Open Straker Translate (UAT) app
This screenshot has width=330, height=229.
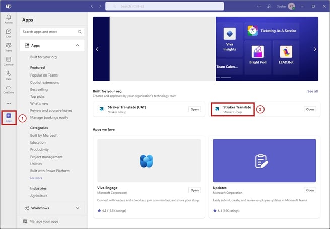coord(194,109)
